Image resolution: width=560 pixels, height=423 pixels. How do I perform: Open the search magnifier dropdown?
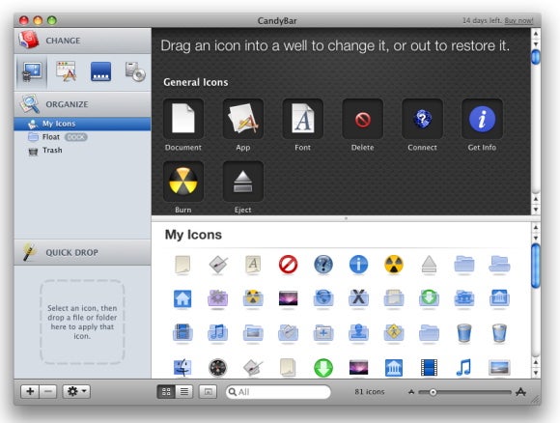232,392
